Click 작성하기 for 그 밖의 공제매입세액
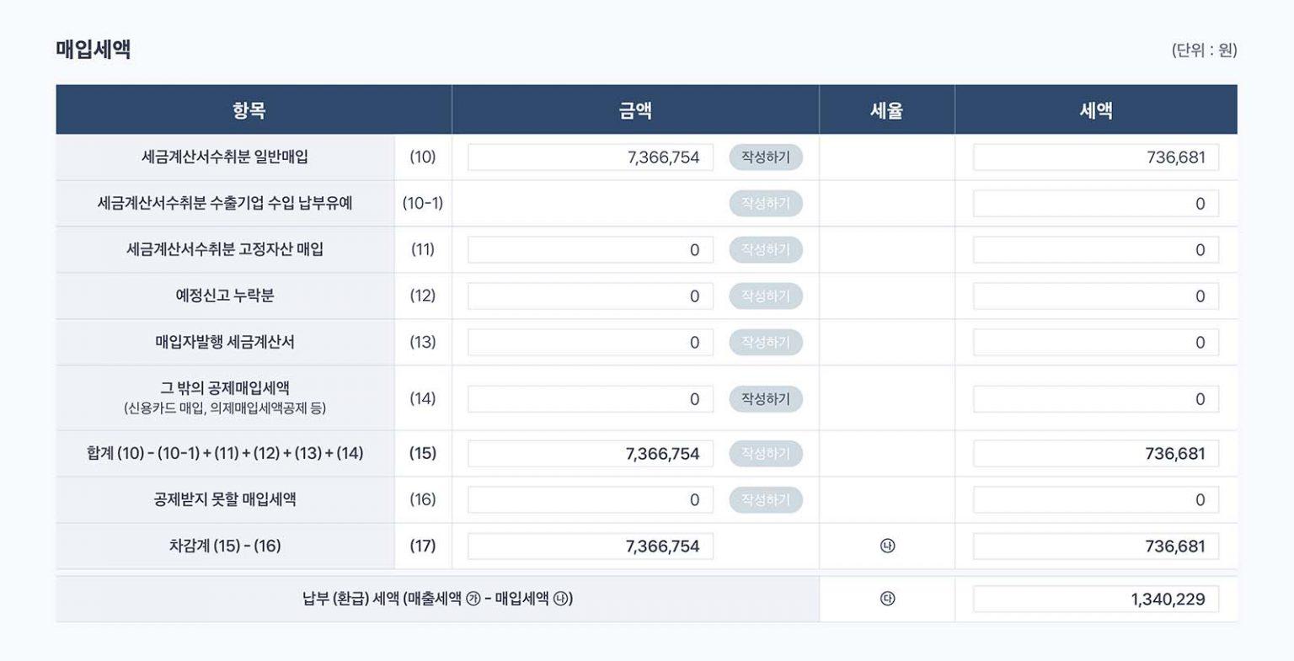Viewport: 1294px width, 661px height. tap(765, 399)
